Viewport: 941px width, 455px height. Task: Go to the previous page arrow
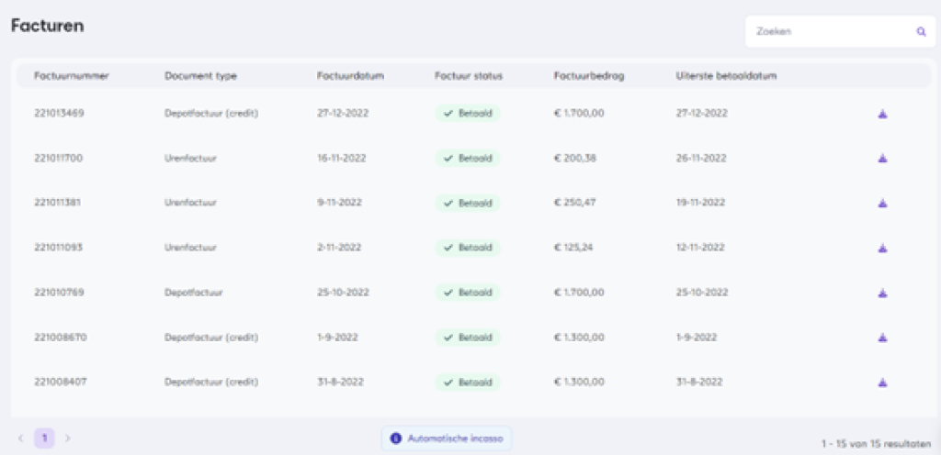pyautogui.click(x=21, y=438)
